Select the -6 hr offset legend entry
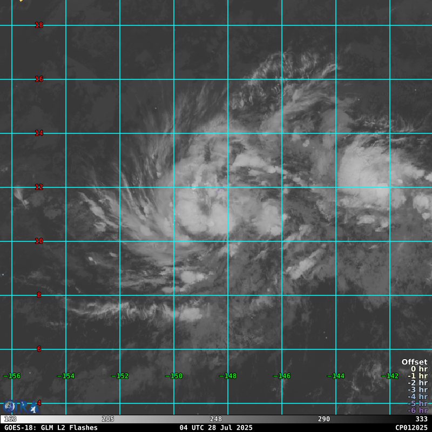This screenshot has width=432, height=432. tap(417, 410)
